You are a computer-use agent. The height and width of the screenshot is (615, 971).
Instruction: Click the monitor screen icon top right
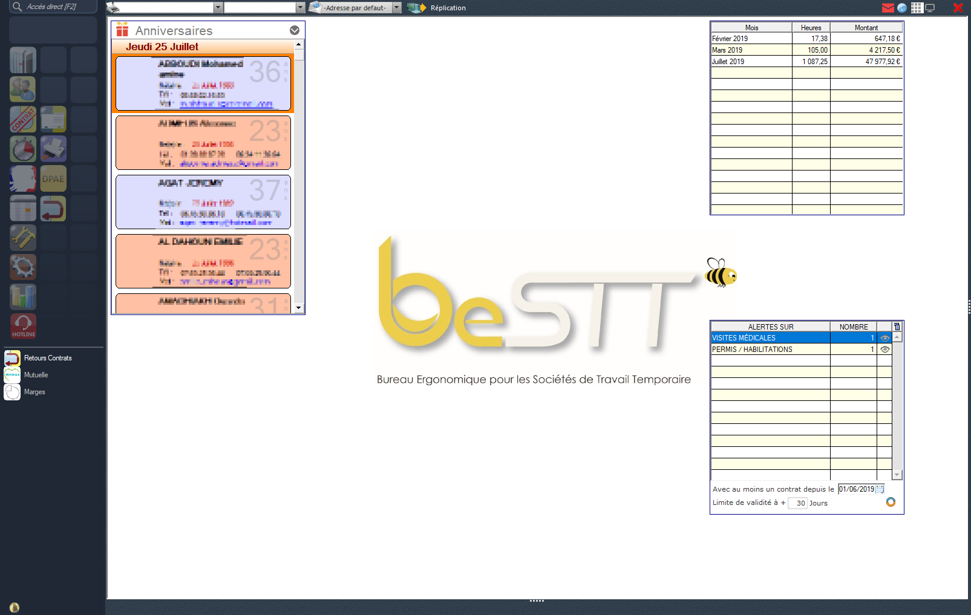(x=930, y=8)
